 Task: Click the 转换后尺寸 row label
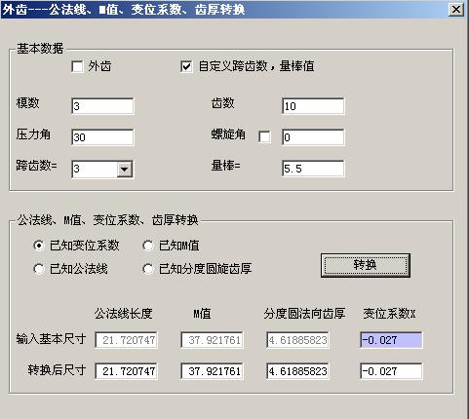[57, 370]
